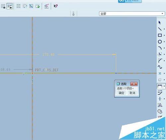The image size is (166, 140).
Task: Click 取消 in the 选取 dialog
Action: [132, 93]
